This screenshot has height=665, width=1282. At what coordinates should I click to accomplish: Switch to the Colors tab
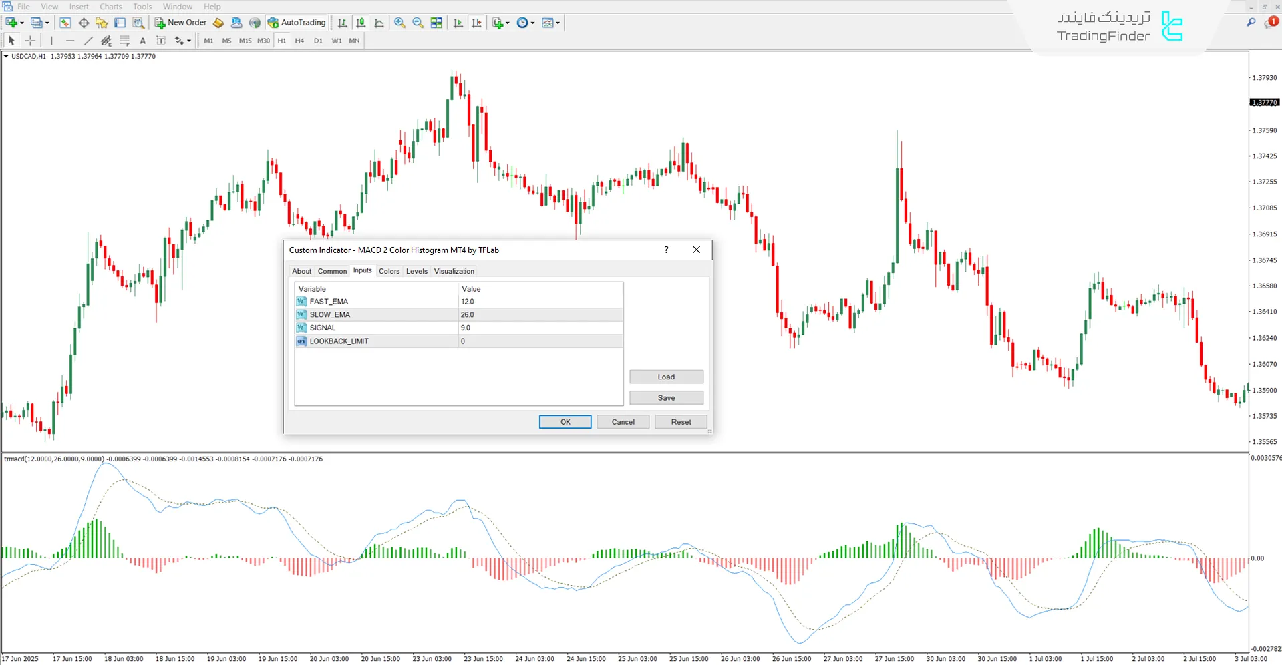pyautogui.click(x=389, y=271)
